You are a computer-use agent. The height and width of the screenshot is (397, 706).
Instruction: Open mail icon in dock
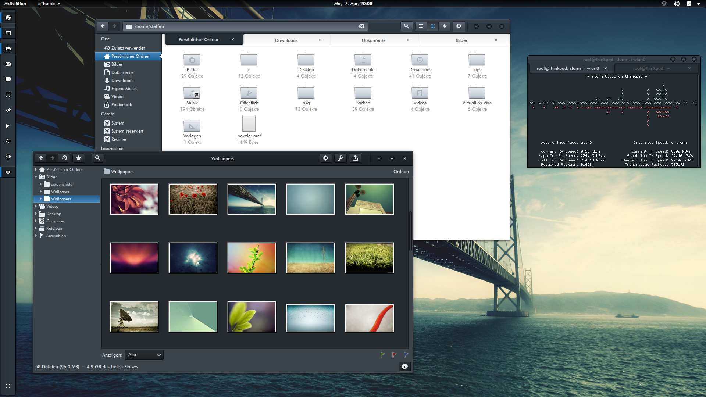(x=8, y=64)
